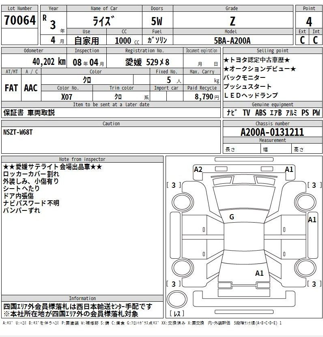
Task: Click the lot number 70064
Action: tap(19, 20)
